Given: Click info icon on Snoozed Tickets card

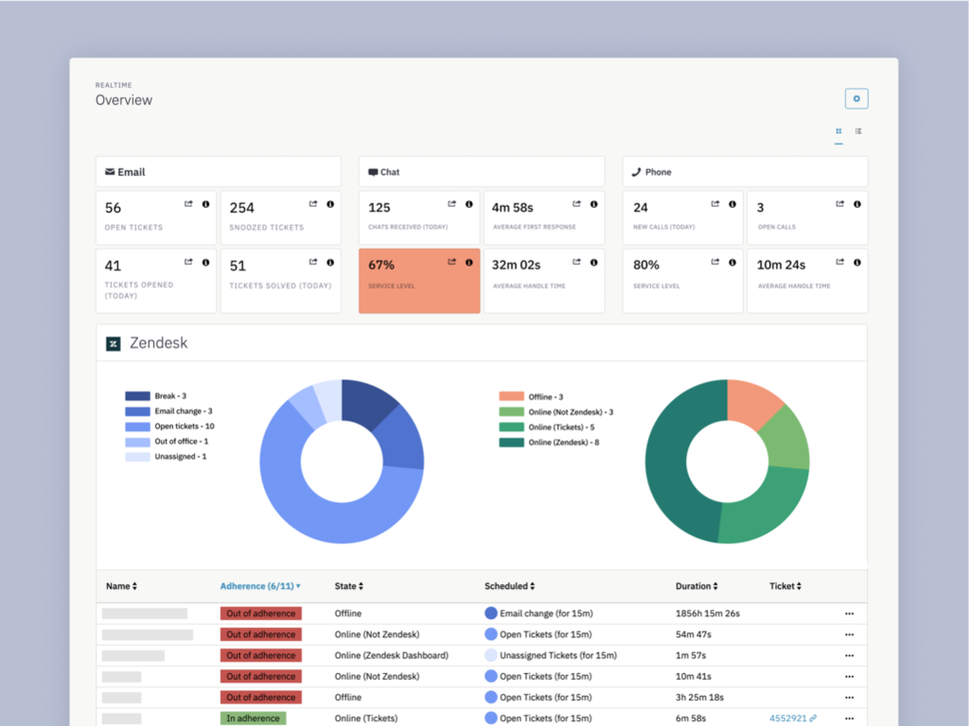Looking at the screenshot, I should pyautogui.click(x=330, y=204).
